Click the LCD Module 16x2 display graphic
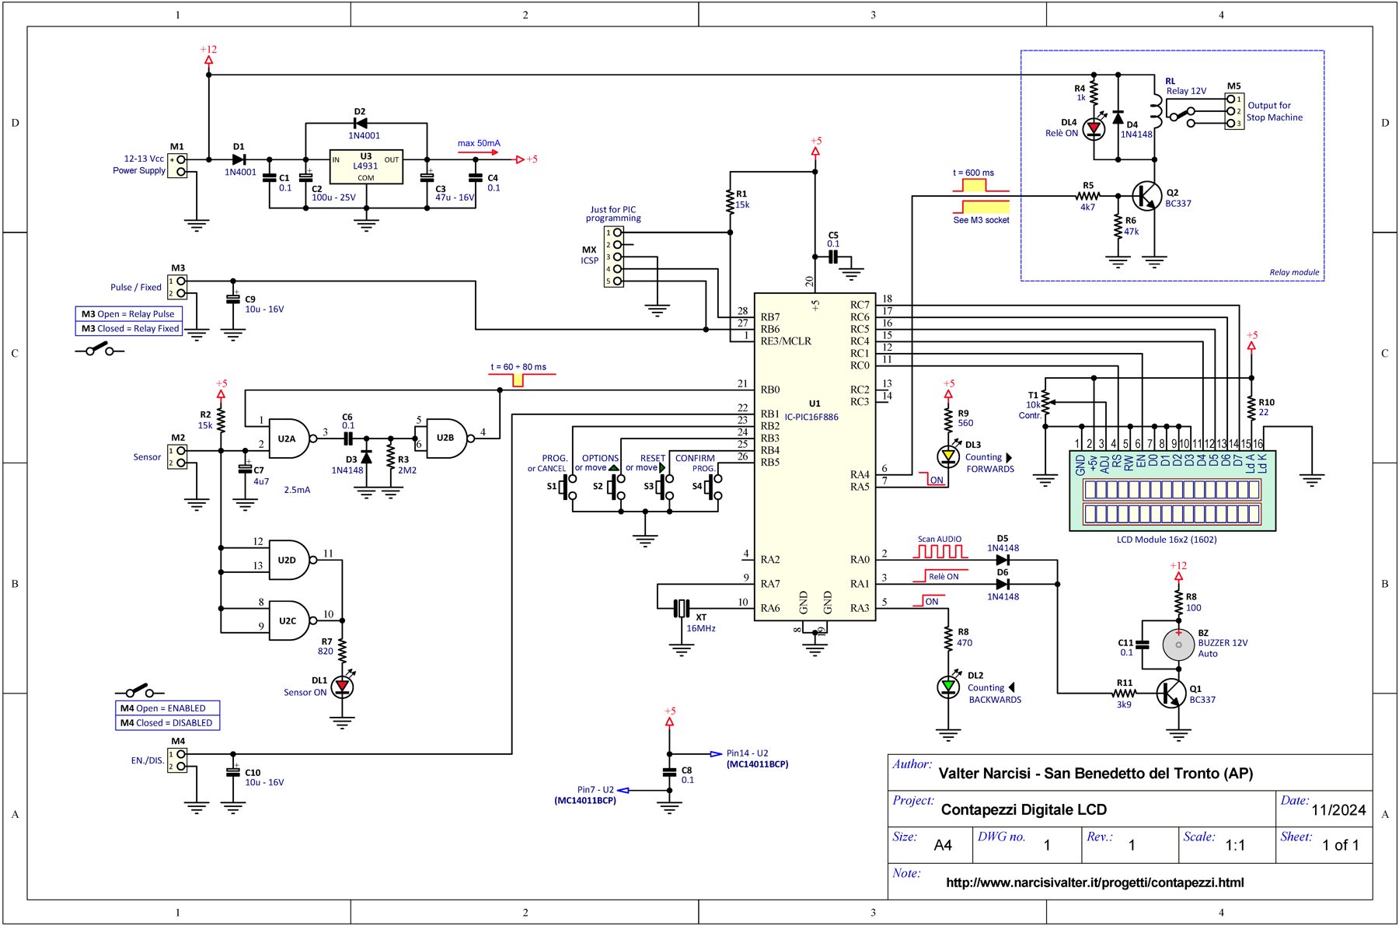 [x=1172, y=491]
